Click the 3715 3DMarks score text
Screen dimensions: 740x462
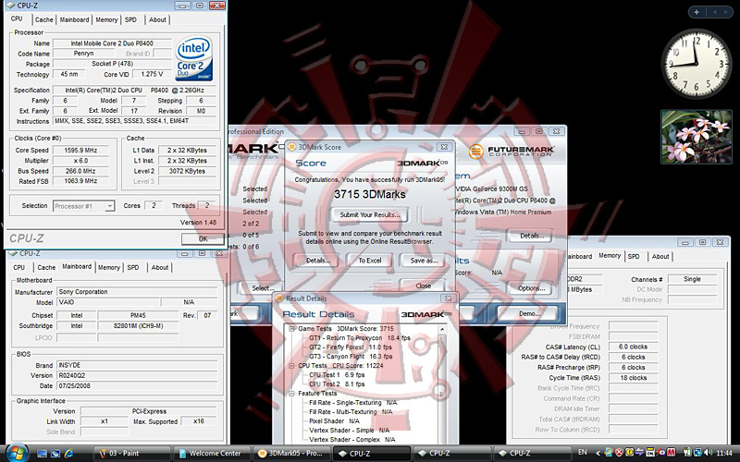pyautogui.click(x=369, y=194)
